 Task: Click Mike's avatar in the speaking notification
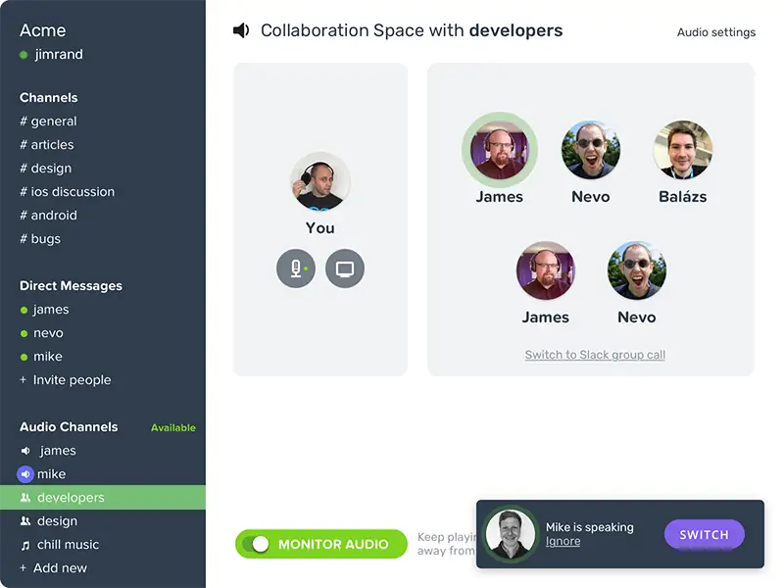coord(511,535)
